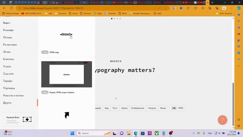This screenshot has width=243, height=137.
Task: Open Edge sidebar settings gear
Action: (239, 126)
